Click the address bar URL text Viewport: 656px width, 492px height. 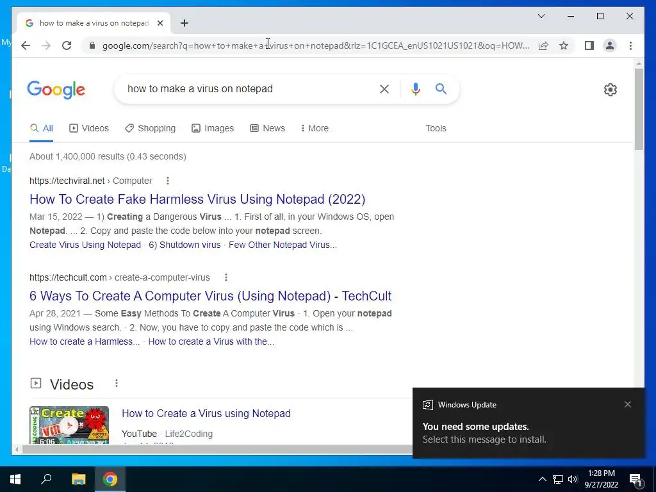click(316, 45)
